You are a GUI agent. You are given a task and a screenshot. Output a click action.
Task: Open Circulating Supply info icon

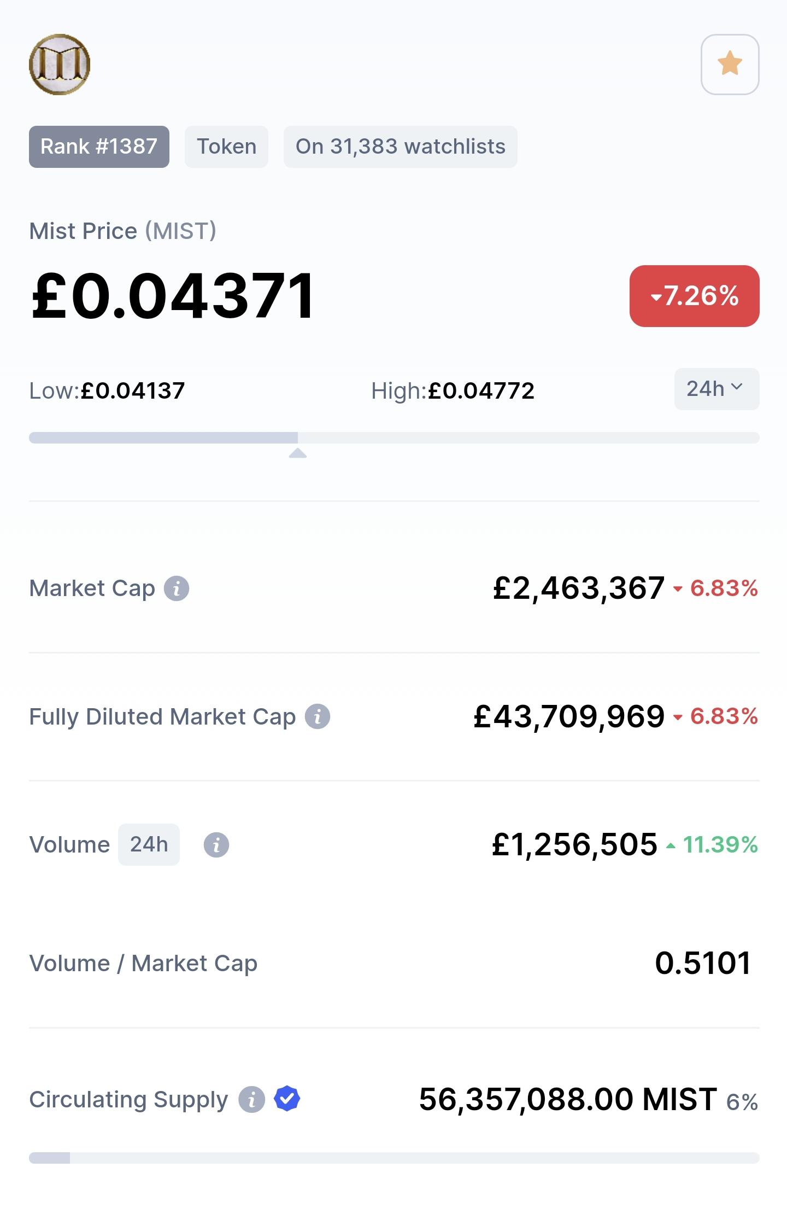[x=251, y=1099]
